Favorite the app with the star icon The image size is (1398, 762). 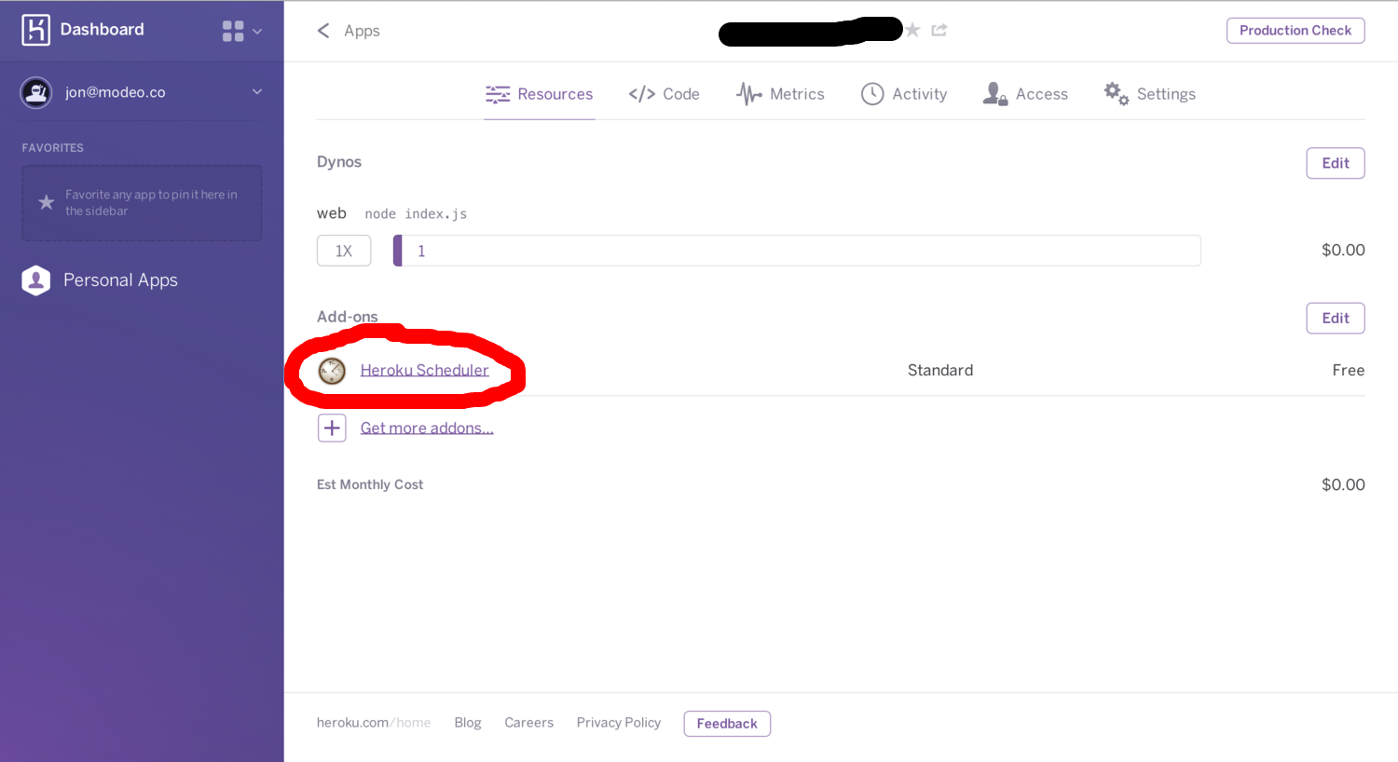point(913,30)
